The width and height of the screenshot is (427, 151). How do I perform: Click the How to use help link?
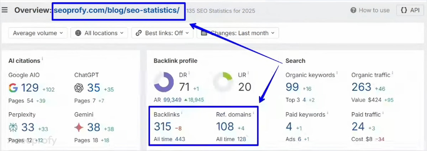coord(370,10)
